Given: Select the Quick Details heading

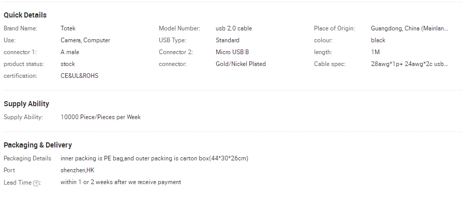Looking at the screenshot, I should [x=25, y=15].
